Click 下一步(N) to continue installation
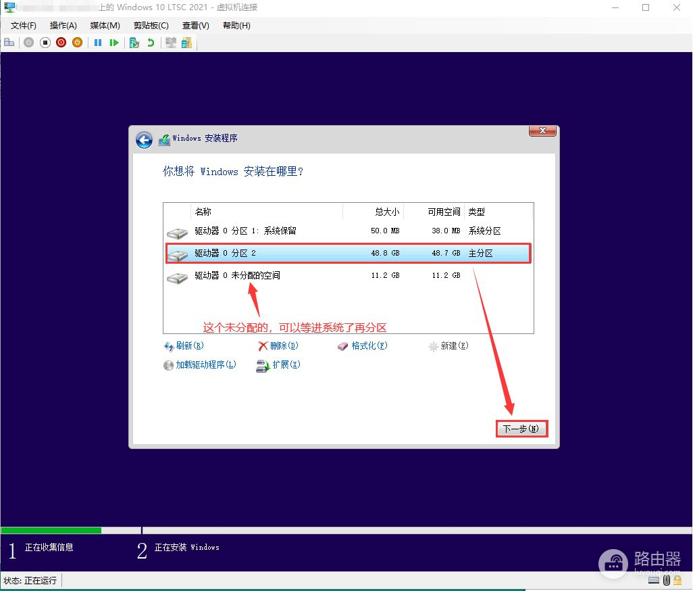The image size is (693, 591). click(521, 429)
